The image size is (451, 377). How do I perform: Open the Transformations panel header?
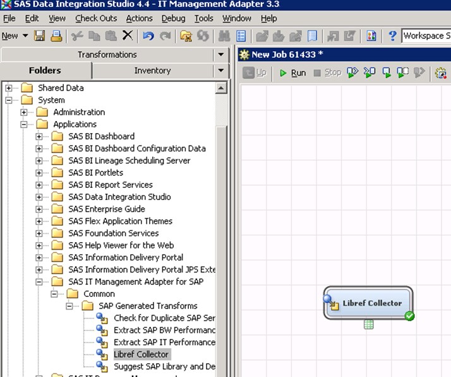(107, 55)
